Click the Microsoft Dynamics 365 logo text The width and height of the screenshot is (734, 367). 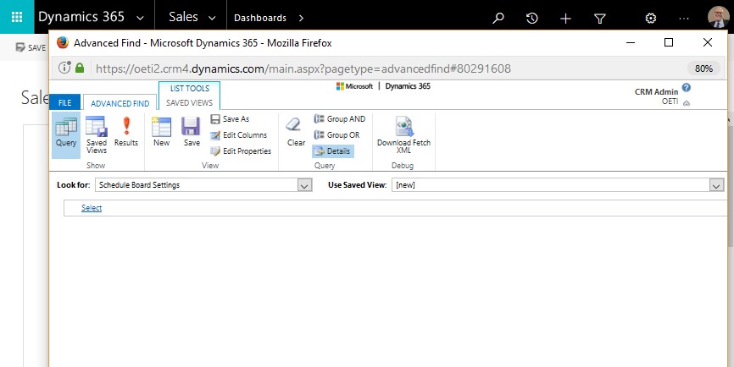383,86
